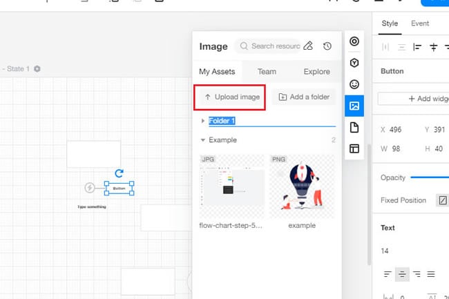Click the distribute vertically icon
The width and height of the screenshot is (449, 299).
click(402, 47)
